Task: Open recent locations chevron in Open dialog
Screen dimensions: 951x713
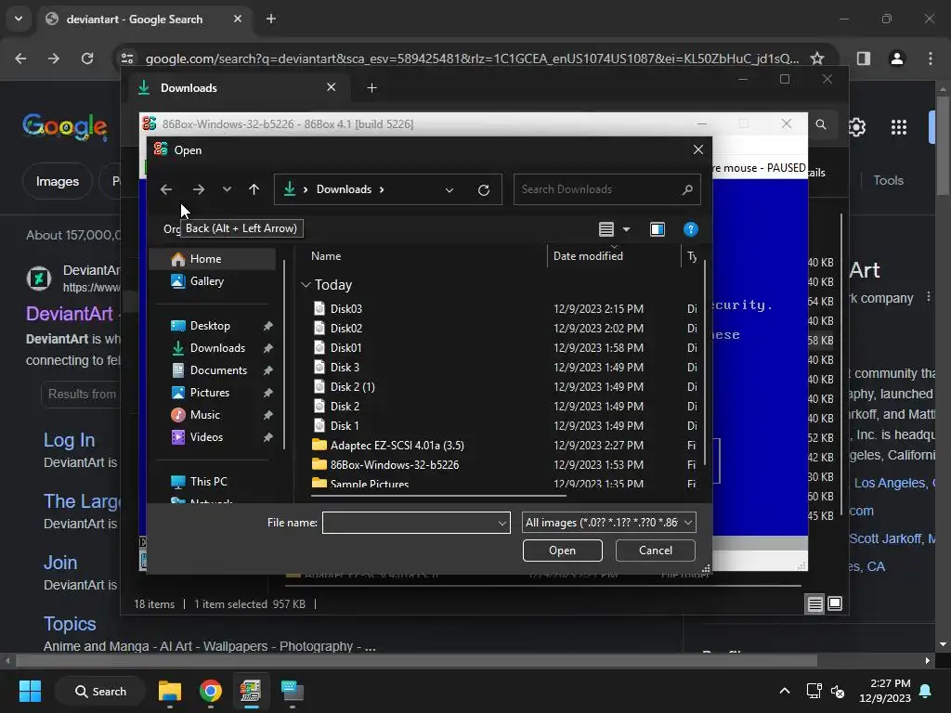Action: click(x=227, y=189)
